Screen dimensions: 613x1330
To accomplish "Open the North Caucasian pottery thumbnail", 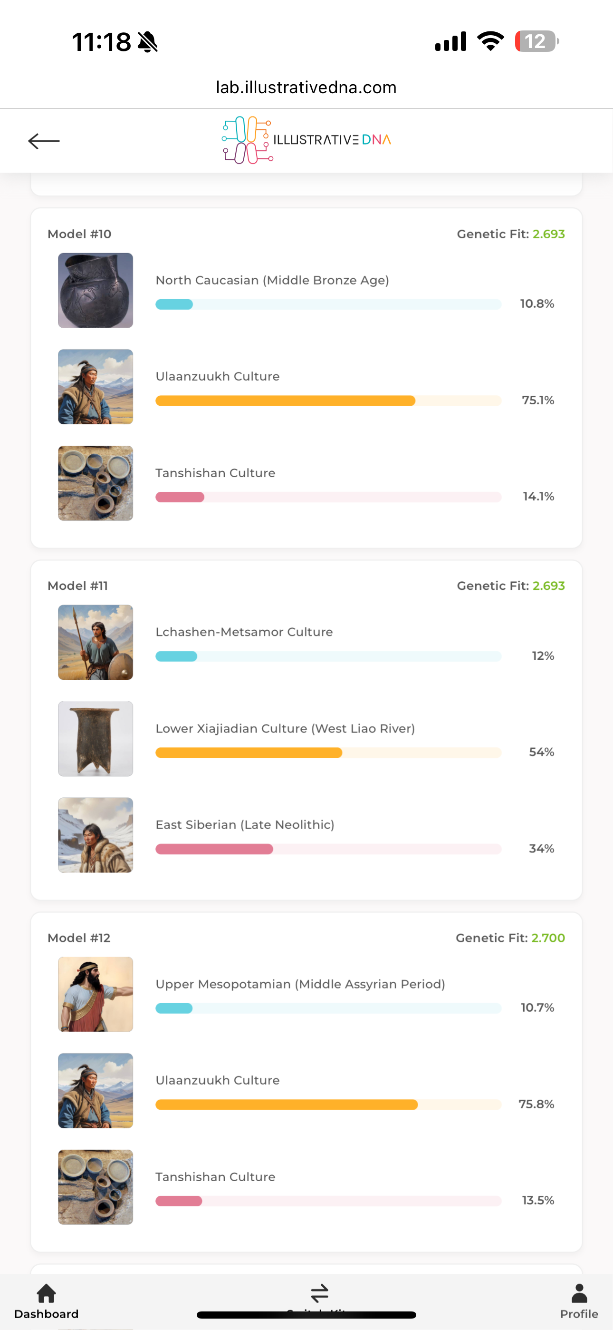I will point(96,290).
